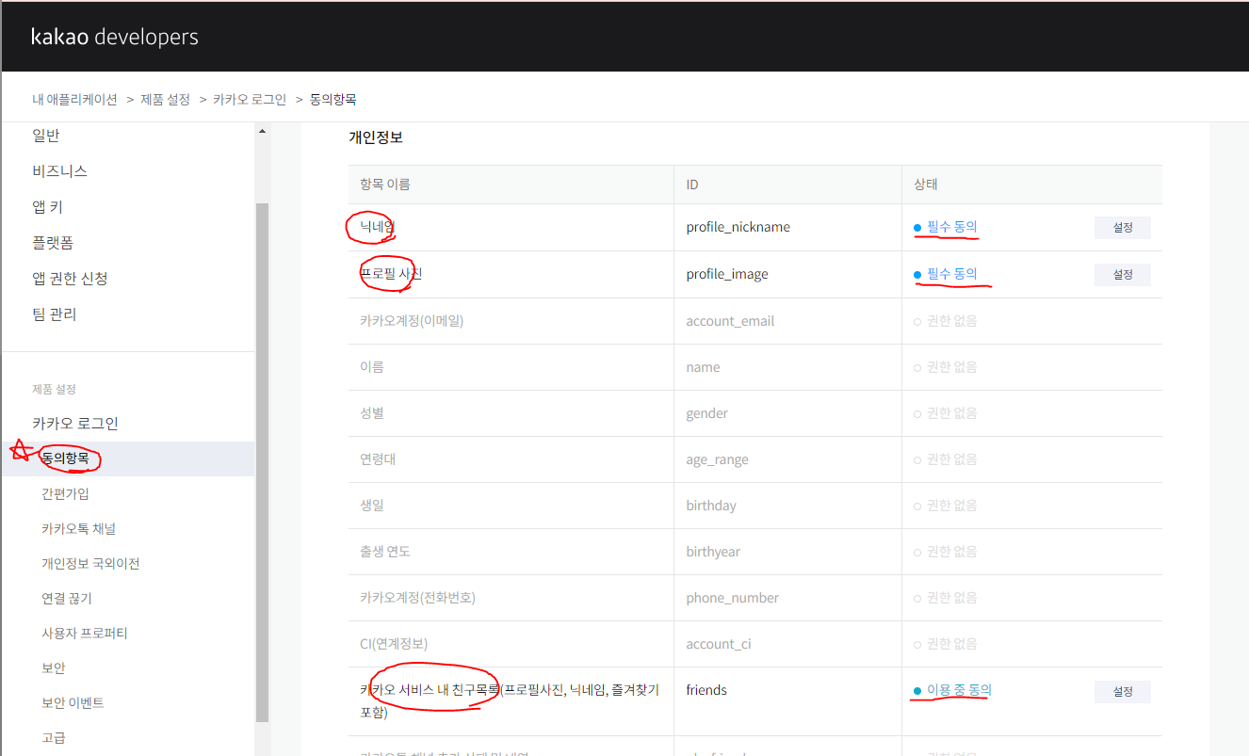Click 출생 연도 item name

(x=385, y=552)
